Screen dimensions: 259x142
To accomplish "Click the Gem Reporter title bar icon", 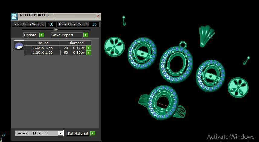I will click(14, 17).
